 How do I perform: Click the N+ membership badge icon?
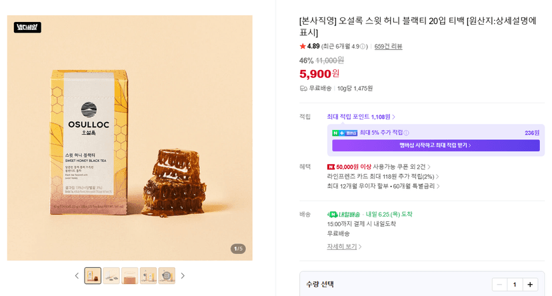pos(345,133)
